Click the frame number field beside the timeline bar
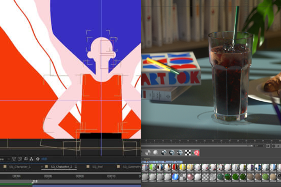 [259, 146]
